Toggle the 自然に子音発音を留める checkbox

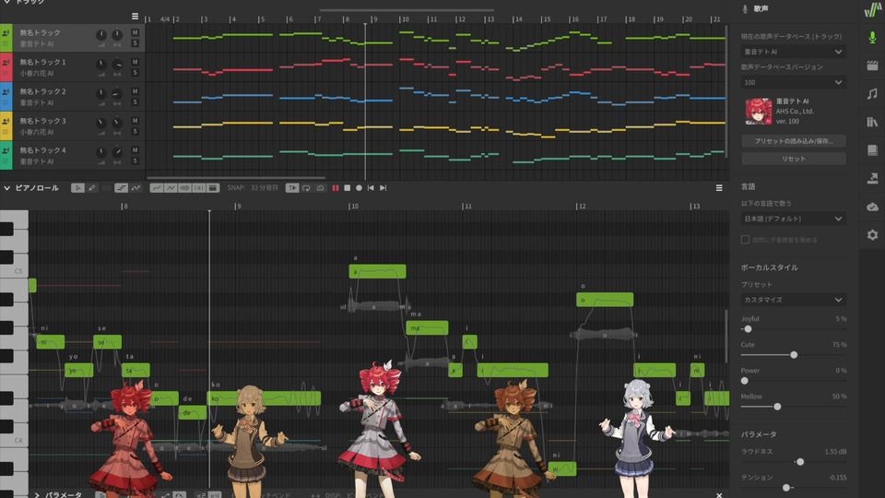pos(745,240)
